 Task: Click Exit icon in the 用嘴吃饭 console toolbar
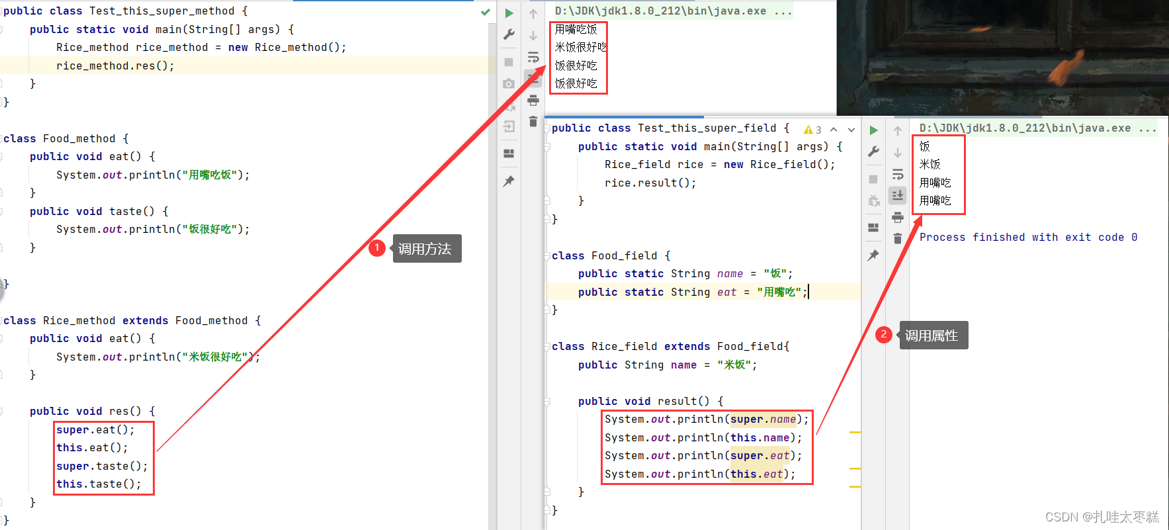point(509,126)
